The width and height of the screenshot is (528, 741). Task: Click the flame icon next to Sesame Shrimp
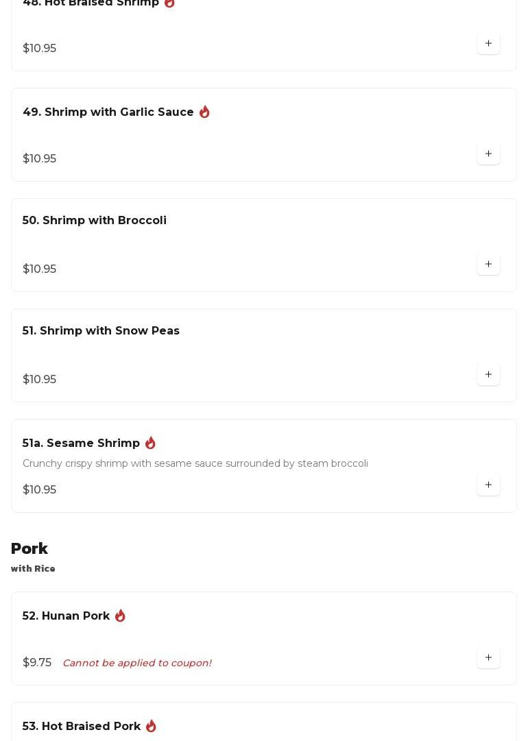[x=150, y=443]
